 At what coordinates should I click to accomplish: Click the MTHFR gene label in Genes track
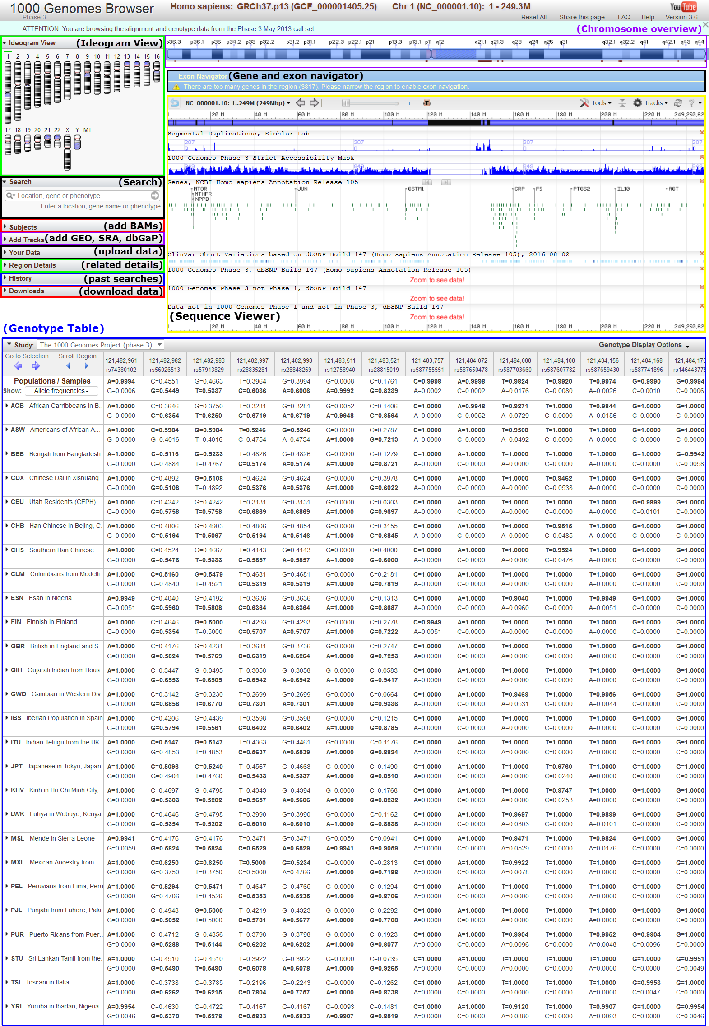[x=203, y=194]
